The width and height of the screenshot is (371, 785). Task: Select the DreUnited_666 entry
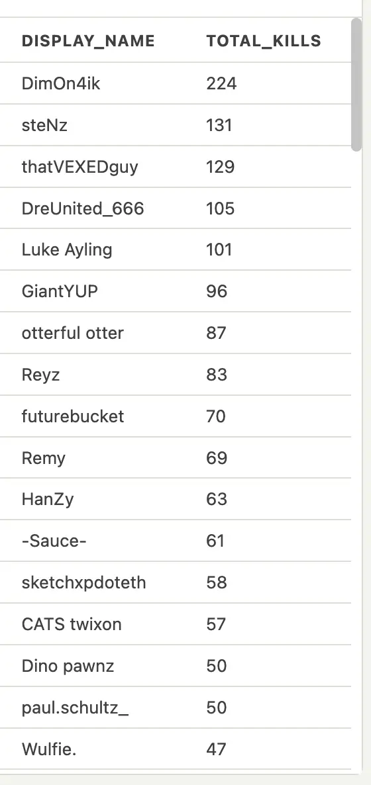tap(83, 208)
